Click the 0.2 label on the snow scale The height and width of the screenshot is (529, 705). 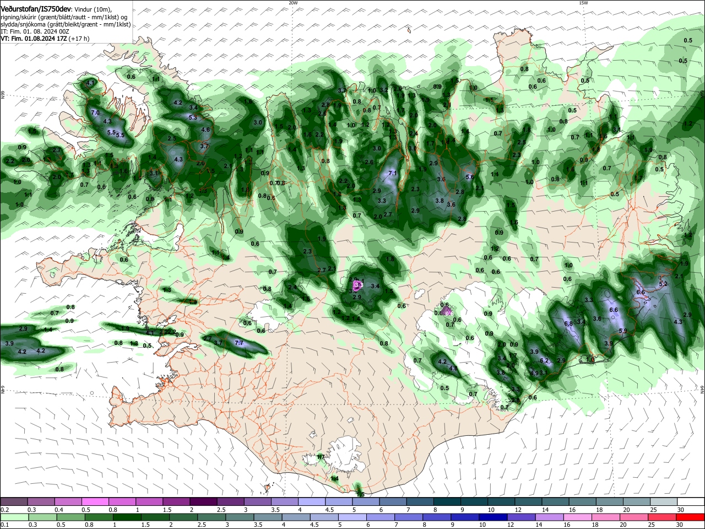click(x=3, y=510)
